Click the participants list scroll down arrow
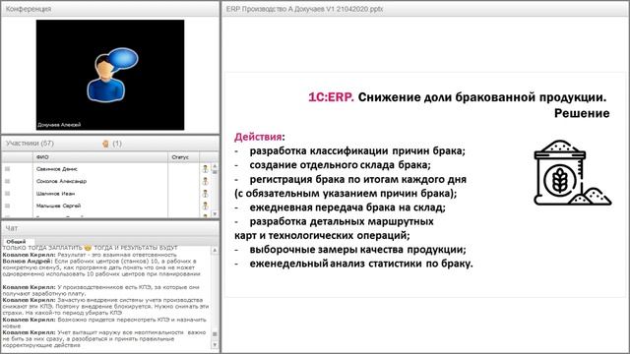The width and height of the screenshot is (630, 354). (x=215, y=214)
